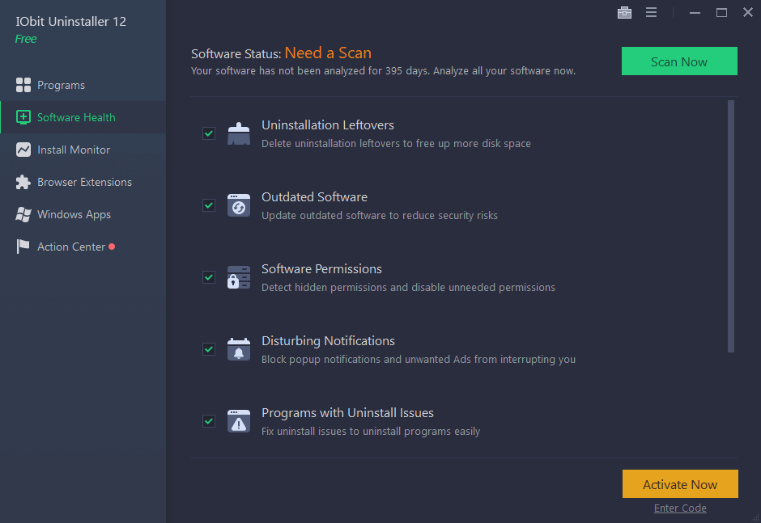Image resolution: width=761 pixels, height=523 pixels.
Task: Open Action Center with the flag icon
Action: click(23, 247)
